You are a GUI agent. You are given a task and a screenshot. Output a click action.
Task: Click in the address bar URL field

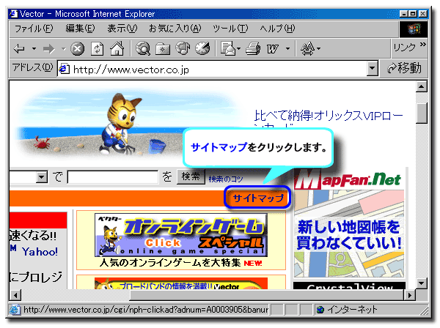pyautogui.click(x=219, y=69)
